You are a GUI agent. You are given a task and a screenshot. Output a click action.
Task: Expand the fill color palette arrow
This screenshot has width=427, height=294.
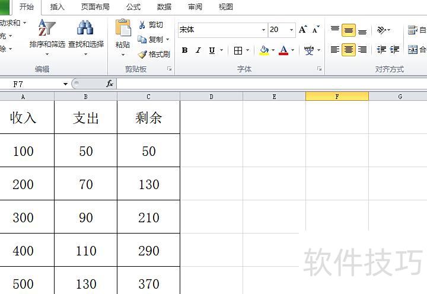pos(273,50)
